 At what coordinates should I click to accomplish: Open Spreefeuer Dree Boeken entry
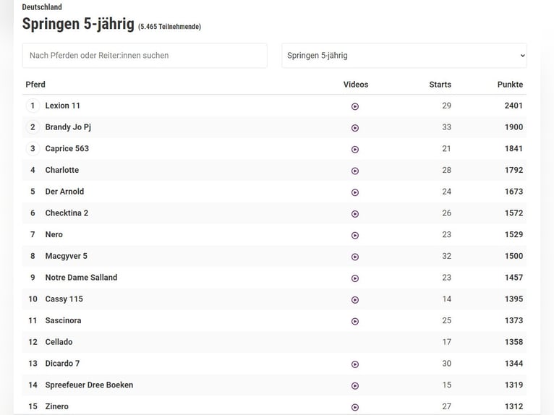tap(89, 385)
